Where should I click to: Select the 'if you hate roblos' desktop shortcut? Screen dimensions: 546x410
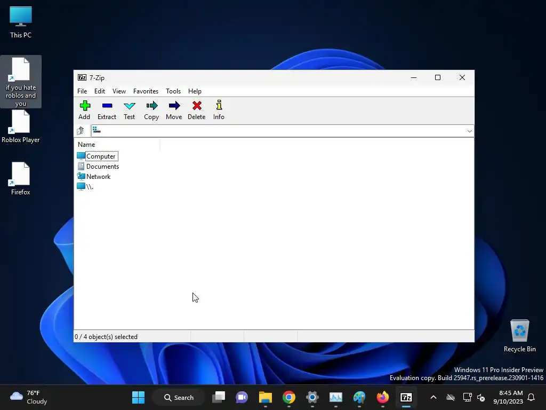tap(21, 82)
